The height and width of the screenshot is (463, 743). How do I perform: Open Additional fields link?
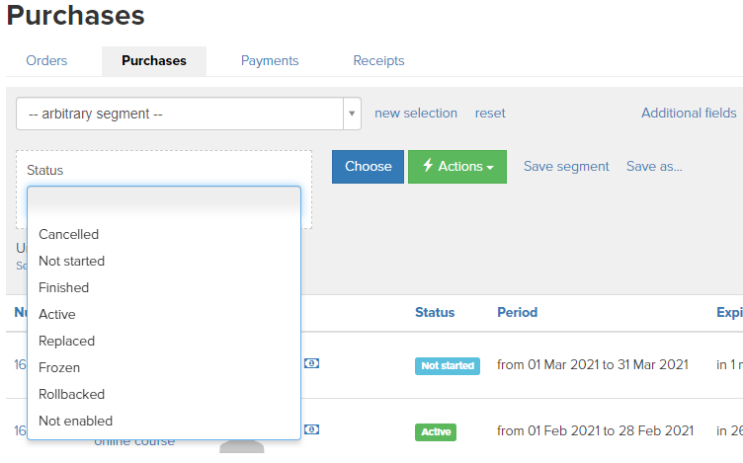click(689, 114)
